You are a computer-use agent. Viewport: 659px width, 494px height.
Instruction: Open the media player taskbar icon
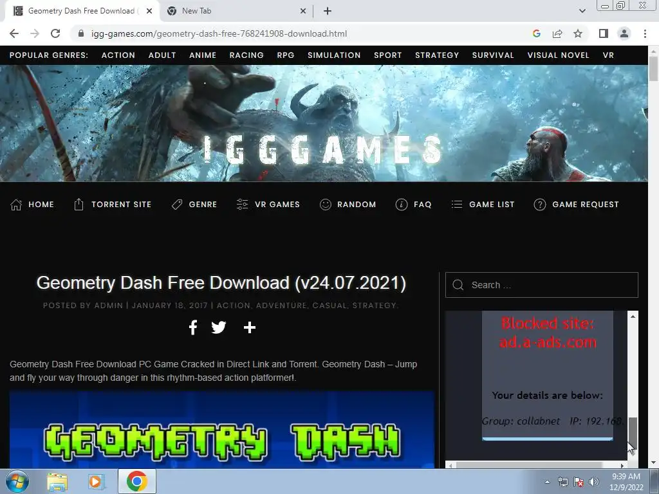(x=96, y=481)
